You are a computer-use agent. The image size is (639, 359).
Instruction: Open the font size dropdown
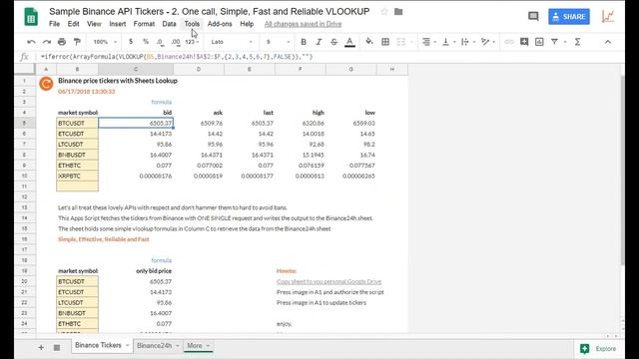click(278, 42)
